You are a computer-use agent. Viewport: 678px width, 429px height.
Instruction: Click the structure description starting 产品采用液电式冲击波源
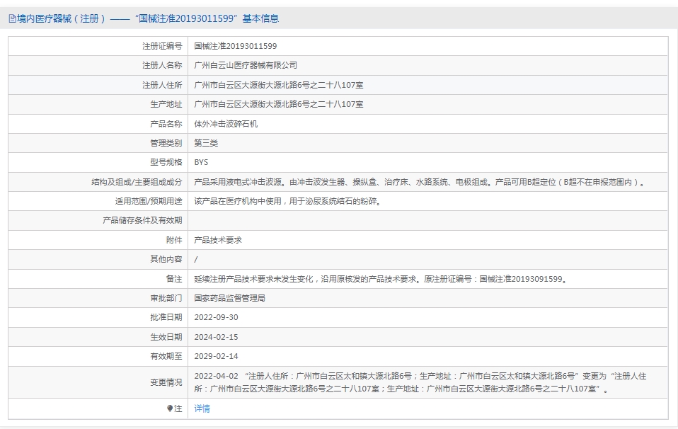[x=420, y=182]
